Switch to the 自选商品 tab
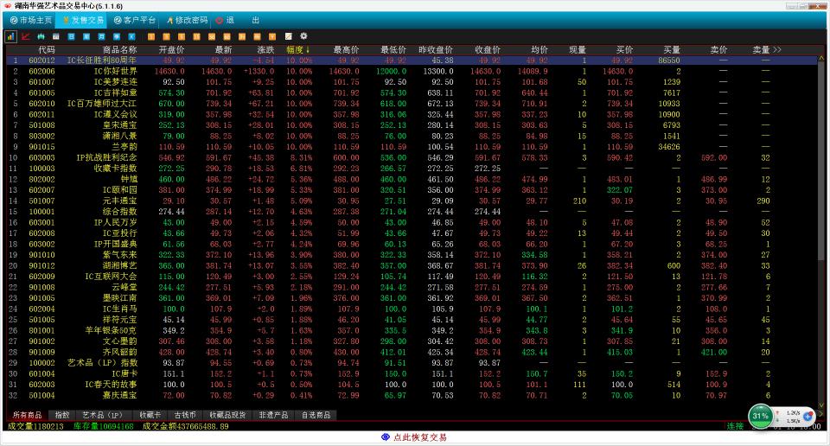The image size is (830, 446). [316, 415]
